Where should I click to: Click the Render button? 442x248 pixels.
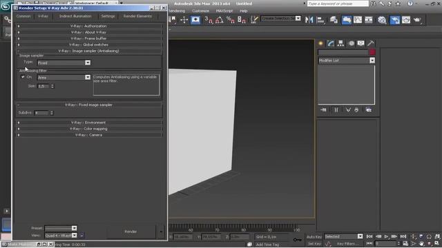[131, 231]
